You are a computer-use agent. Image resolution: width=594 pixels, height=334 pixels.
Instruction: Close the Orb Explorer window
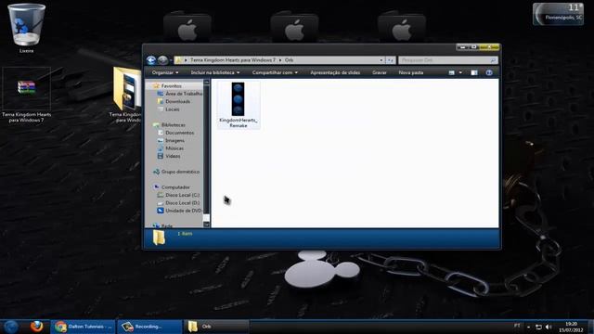pyautogui.click(x=489, y=47)
